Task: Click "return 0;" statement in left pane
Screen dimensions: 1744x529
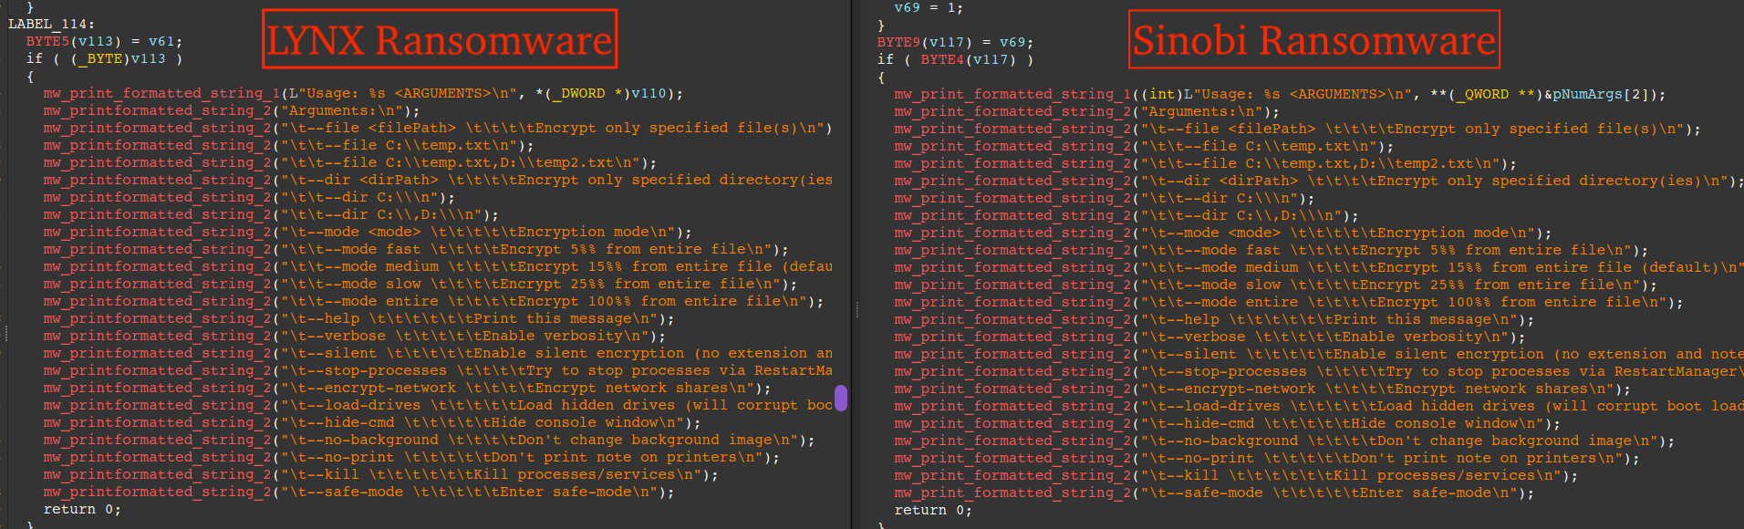Action: coord(82,509)
